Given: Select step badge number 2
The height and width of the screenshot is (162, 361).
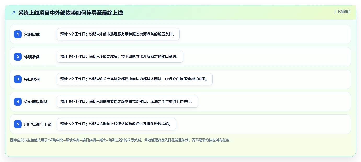Looking at the screenshot, I should [x=18, y=57].
